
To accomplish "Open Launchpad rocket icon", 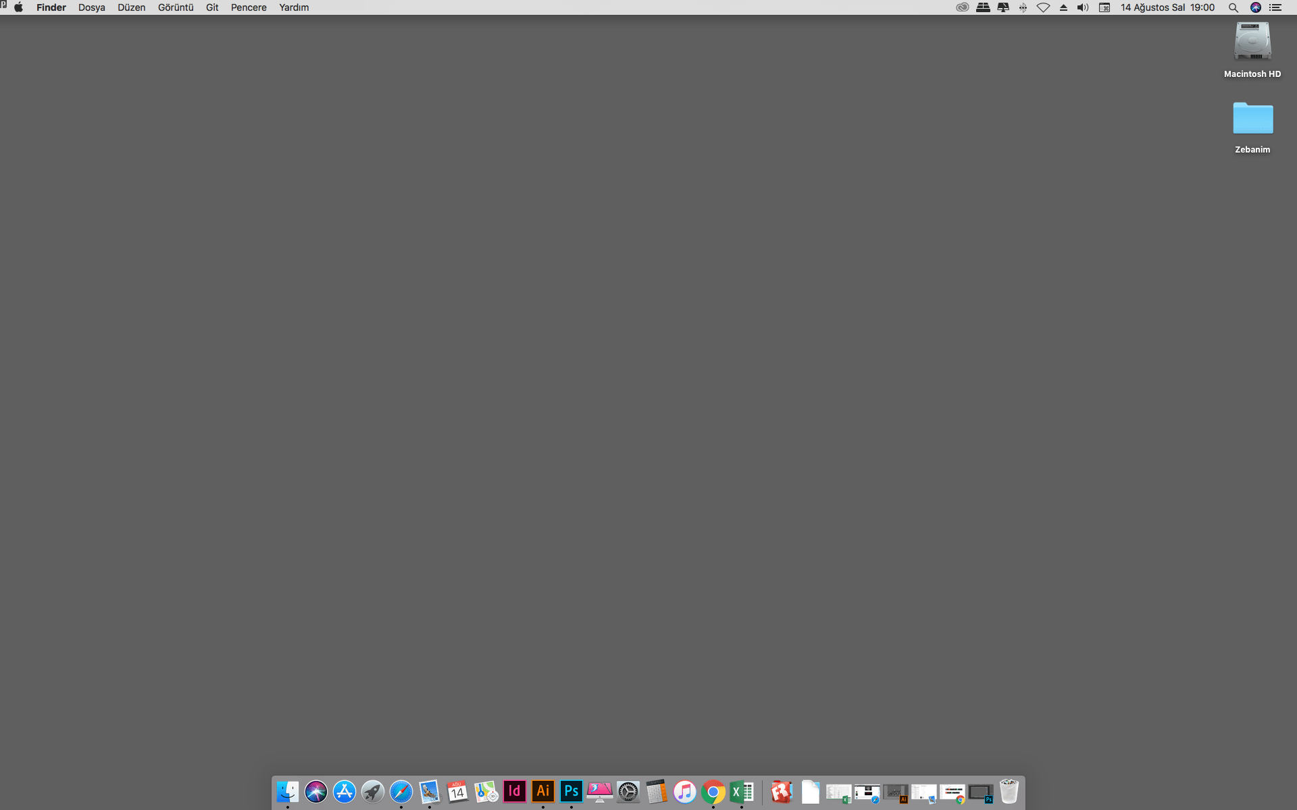I will tap(373, 792).
